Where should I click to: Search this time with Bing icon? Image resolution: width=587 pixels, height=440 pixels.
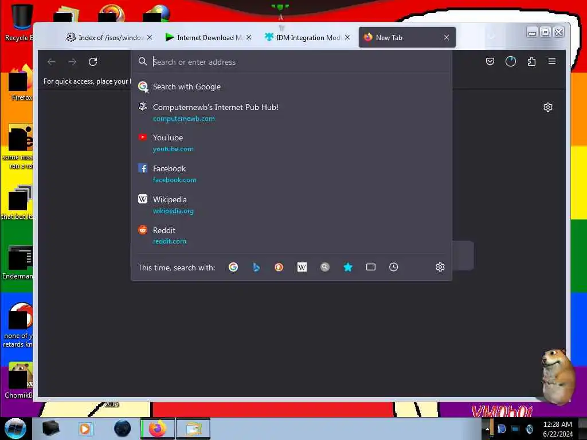coord(256,267)
